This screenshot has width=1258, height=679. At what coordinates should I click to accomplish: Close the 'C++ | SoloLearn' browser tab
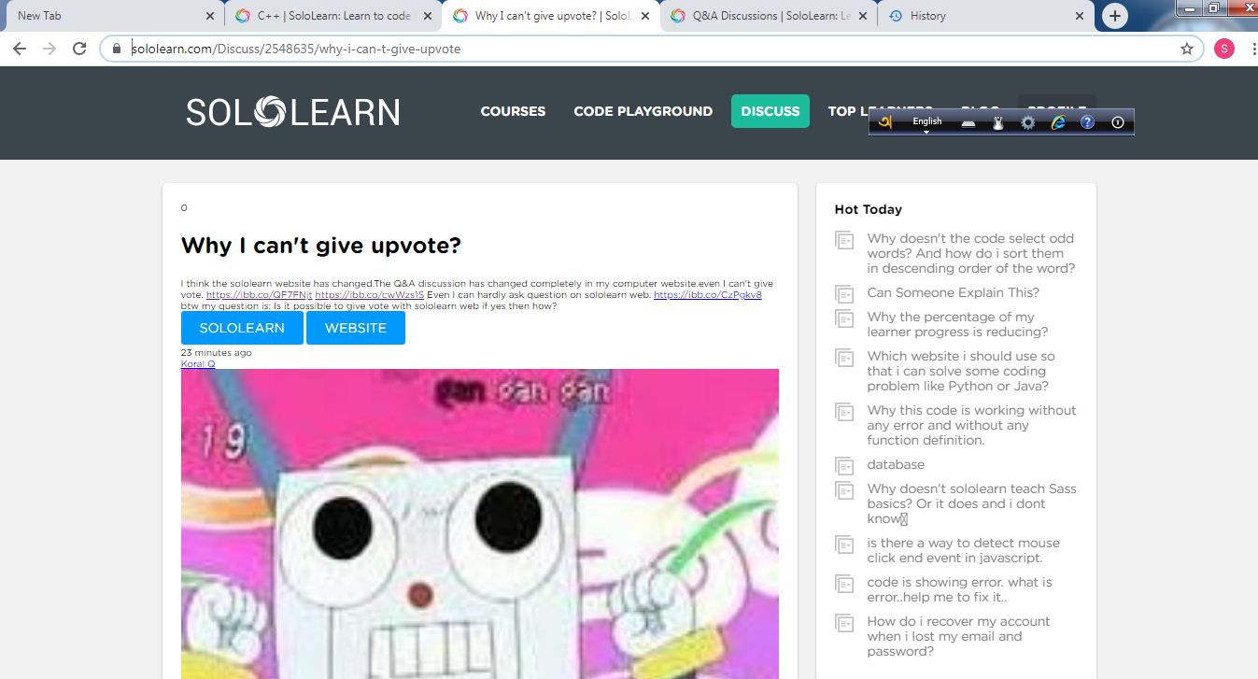(x=427, y=16)
